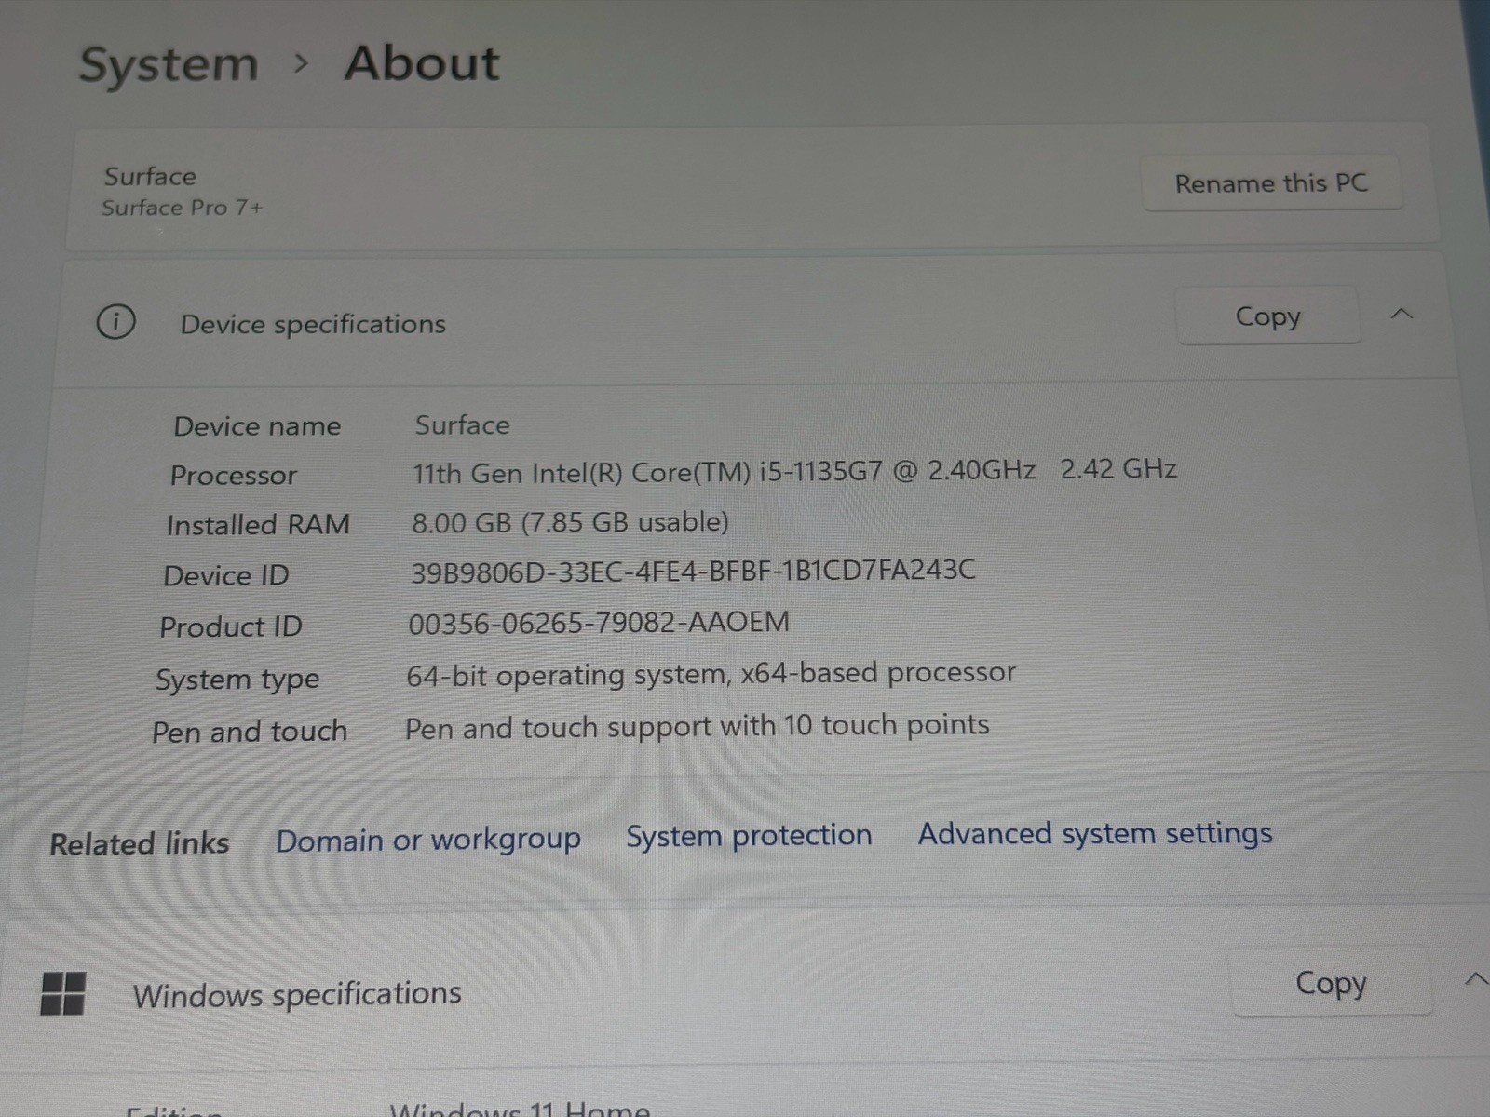Click the Rename this PC button
This screenshot has width=1490, height=1117.
coord(1271,183)
